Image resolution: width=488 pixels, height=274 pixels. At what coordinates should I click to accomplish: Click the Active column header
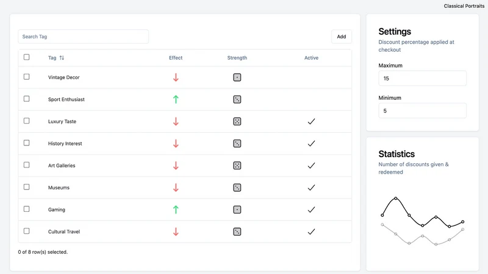pyautogui.click(x=311, y=58)
